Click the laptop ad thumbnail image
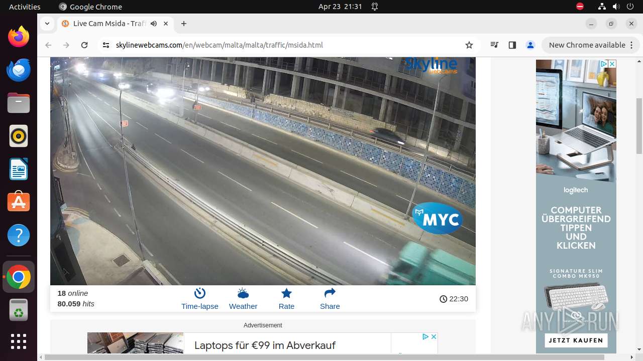The image size is (643, 361). [135, 343]
